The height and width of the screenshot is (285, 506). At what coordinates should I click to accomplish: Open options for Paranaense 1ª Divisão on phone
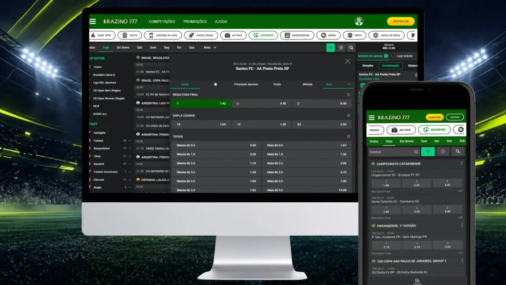pos(462,226)
